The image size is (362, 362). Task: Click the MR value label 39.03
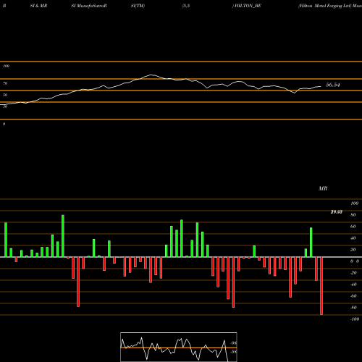[x=337, y=212]
